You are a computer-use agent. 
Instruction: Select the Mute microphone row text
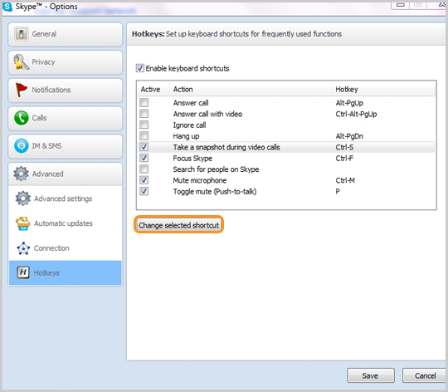click(199, 180)
